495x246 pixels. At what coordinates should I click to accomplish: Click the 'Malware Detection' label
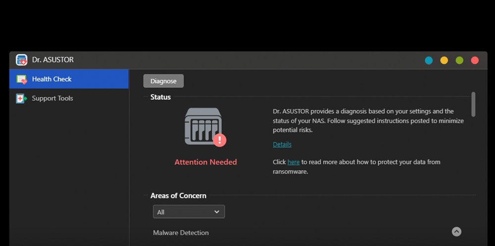click(x=181, y=233)
